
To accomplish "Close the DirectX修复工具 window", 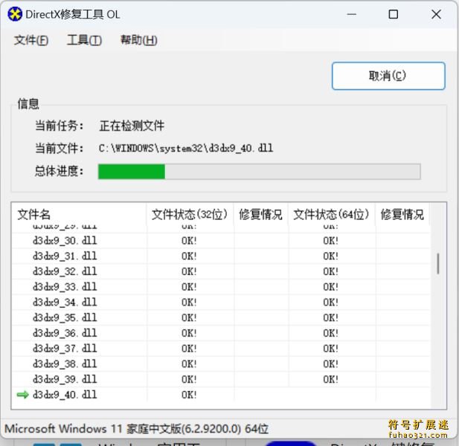I will coord(436,14).
